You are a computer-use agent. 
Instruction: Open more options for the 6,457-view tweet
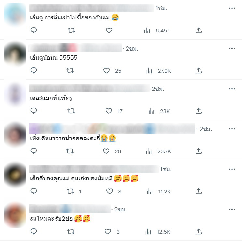232,8
